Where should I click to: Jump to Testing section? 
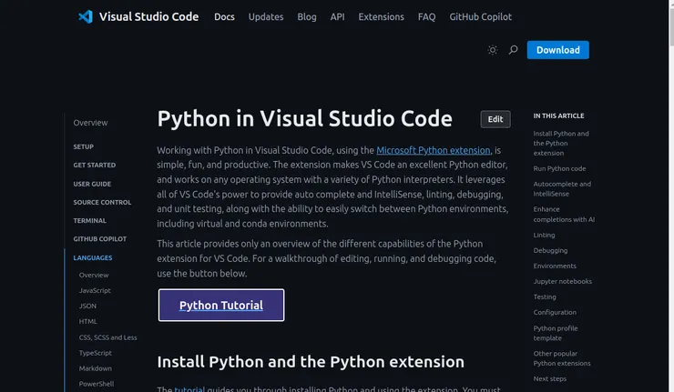tap(545, 297)
